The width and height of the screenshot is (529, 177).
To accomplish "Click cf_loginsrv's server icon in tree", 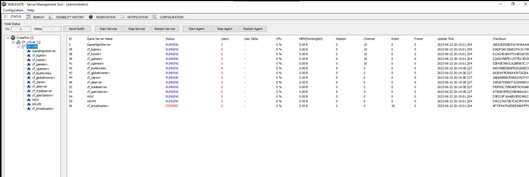I will (29, 55).
